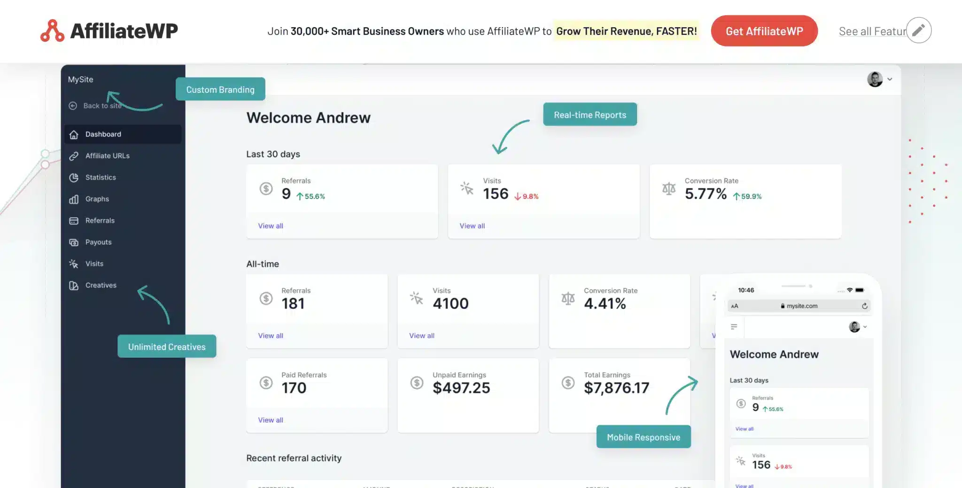Open Dashboard in the sidebar
962x488 pixels.
coord(123,134)
